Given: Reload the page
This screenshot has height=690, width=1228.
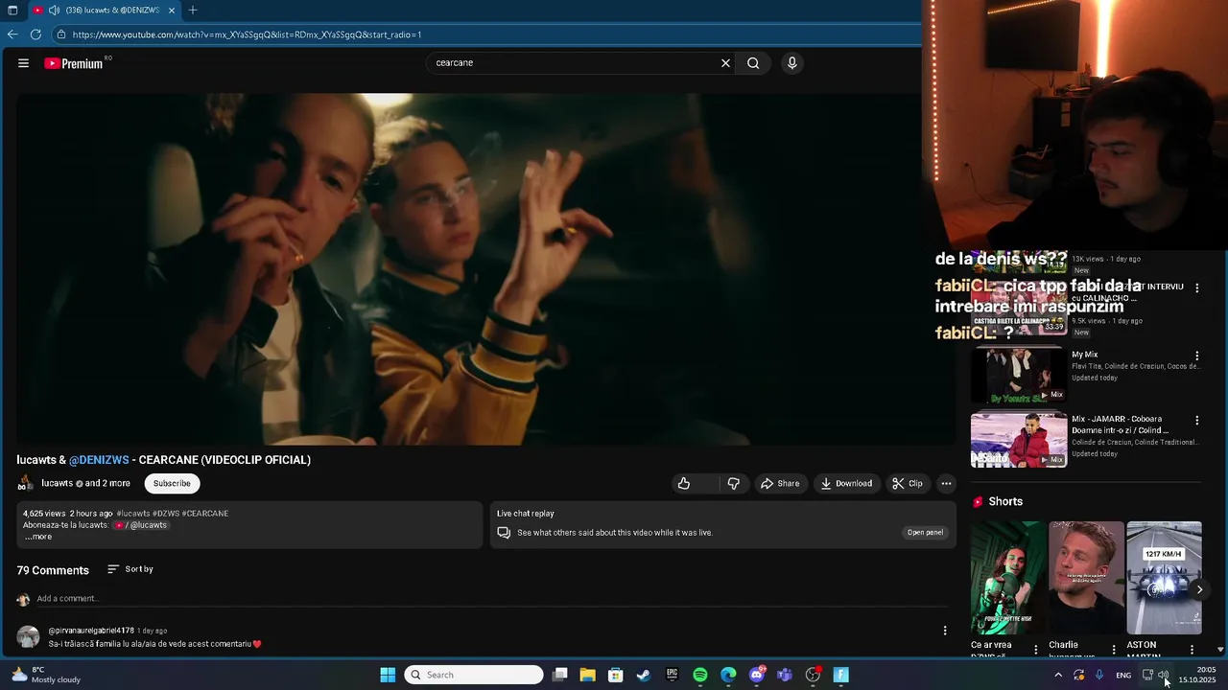Looking at the screenshot, I should 35,34.
